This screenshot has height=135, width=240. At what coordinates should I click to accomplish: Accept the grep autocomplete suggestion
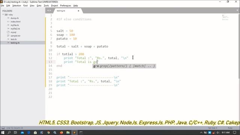click(124, 66)
